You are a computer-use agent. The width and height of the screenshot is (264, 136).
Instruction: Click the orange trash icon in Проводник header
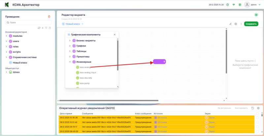(49, 17)
